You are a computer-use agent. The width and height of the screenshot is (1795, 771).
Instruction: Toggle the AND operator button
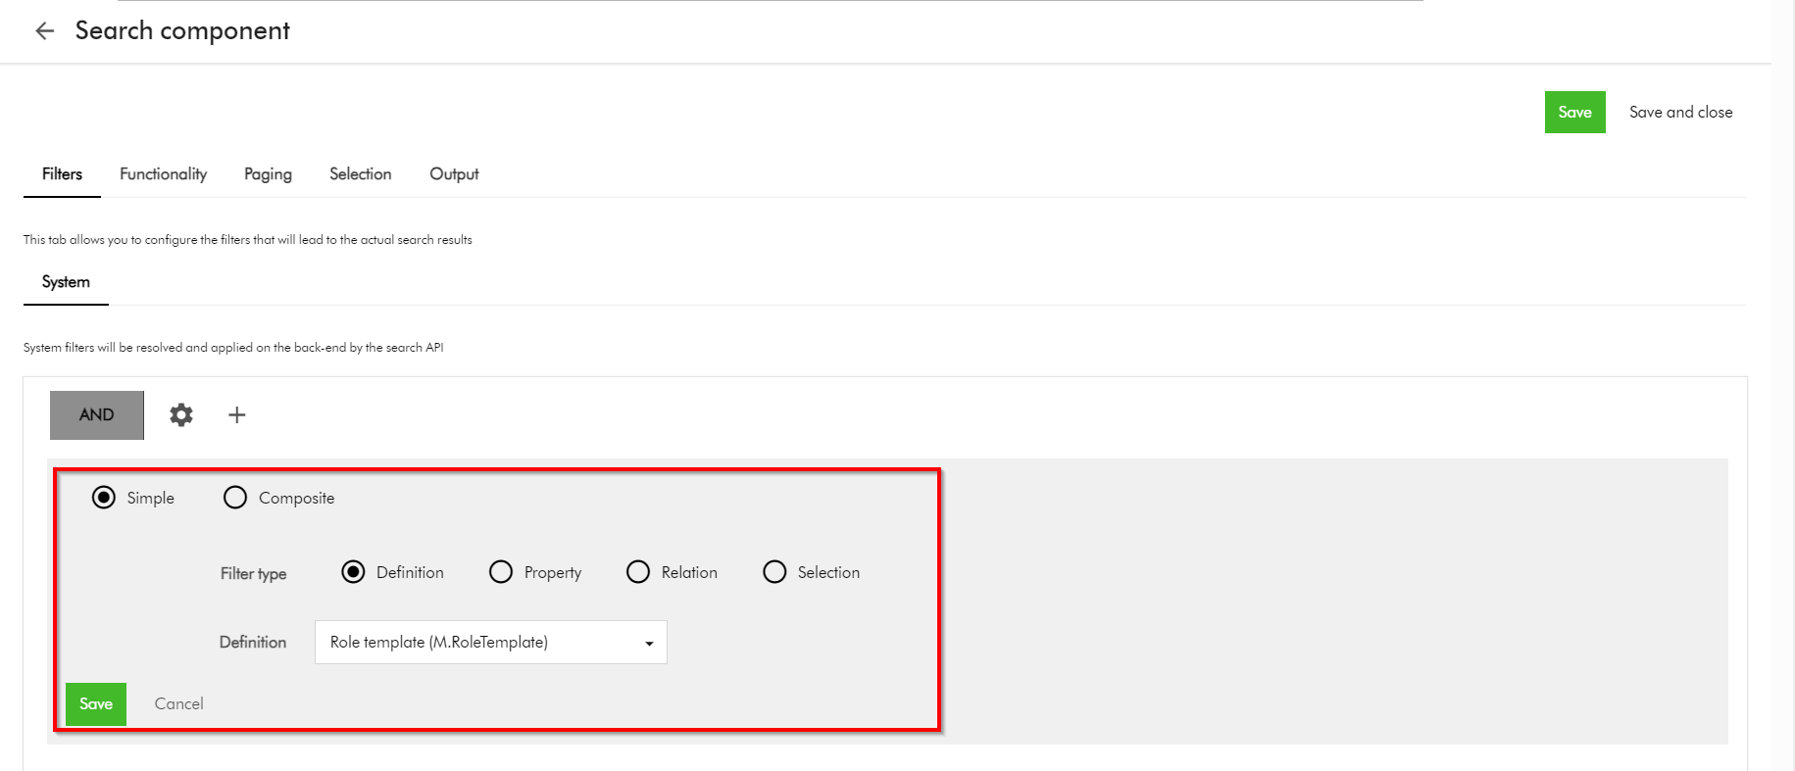coord(97,415)
